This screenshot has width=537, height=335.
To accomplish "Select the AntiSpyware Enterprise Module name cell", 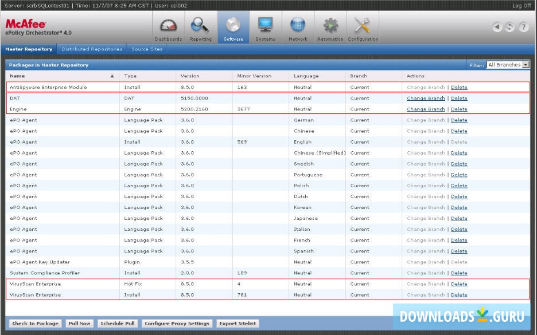I will click(x=48, y=87).
